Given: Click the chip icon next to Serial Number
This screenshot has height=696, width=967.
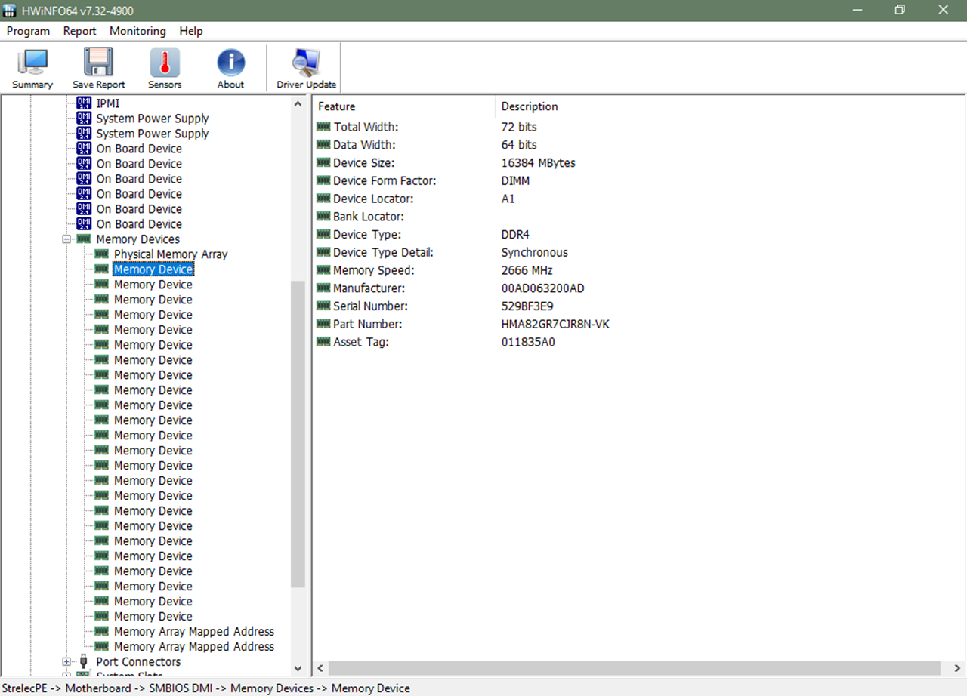Looking at the screenshot, I should click(323, 306).
